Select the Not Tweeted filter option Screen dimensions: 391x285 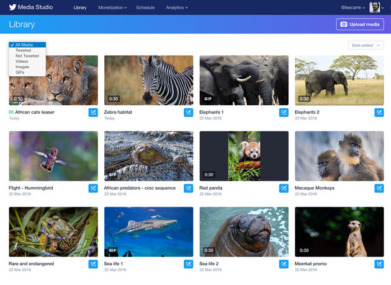tap(27, 56)
